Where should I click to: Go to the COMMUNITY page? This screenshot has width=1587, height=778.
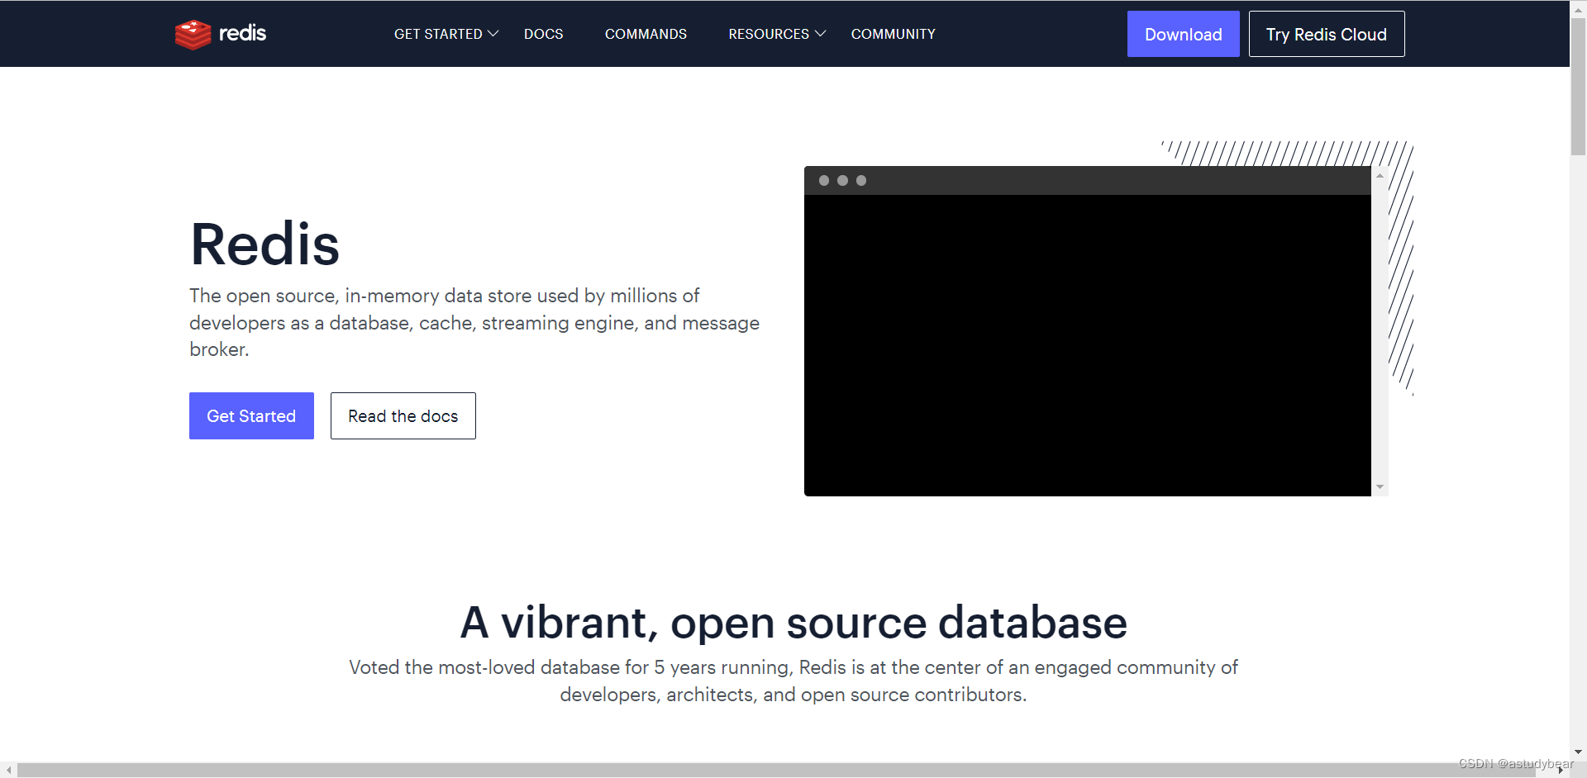[894, 34]
